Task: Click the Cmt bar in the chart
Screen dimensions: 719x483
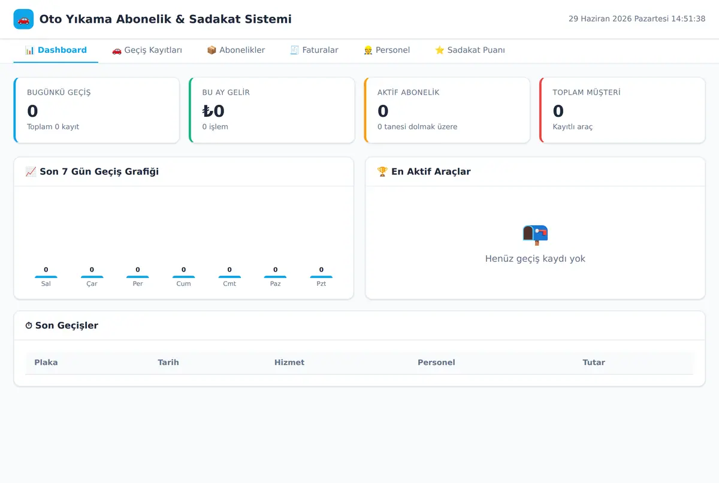Action: coord(229,277)
